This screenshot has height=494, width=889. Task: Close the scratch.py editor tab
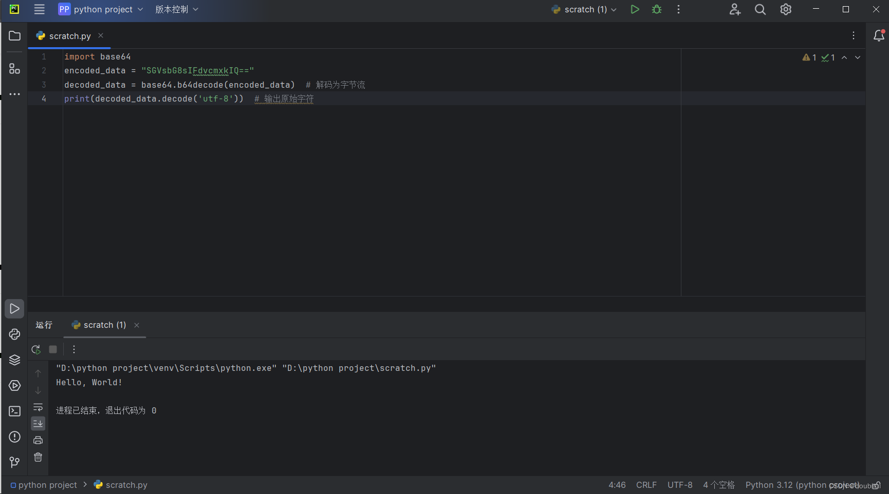click(x=101, y=35)
